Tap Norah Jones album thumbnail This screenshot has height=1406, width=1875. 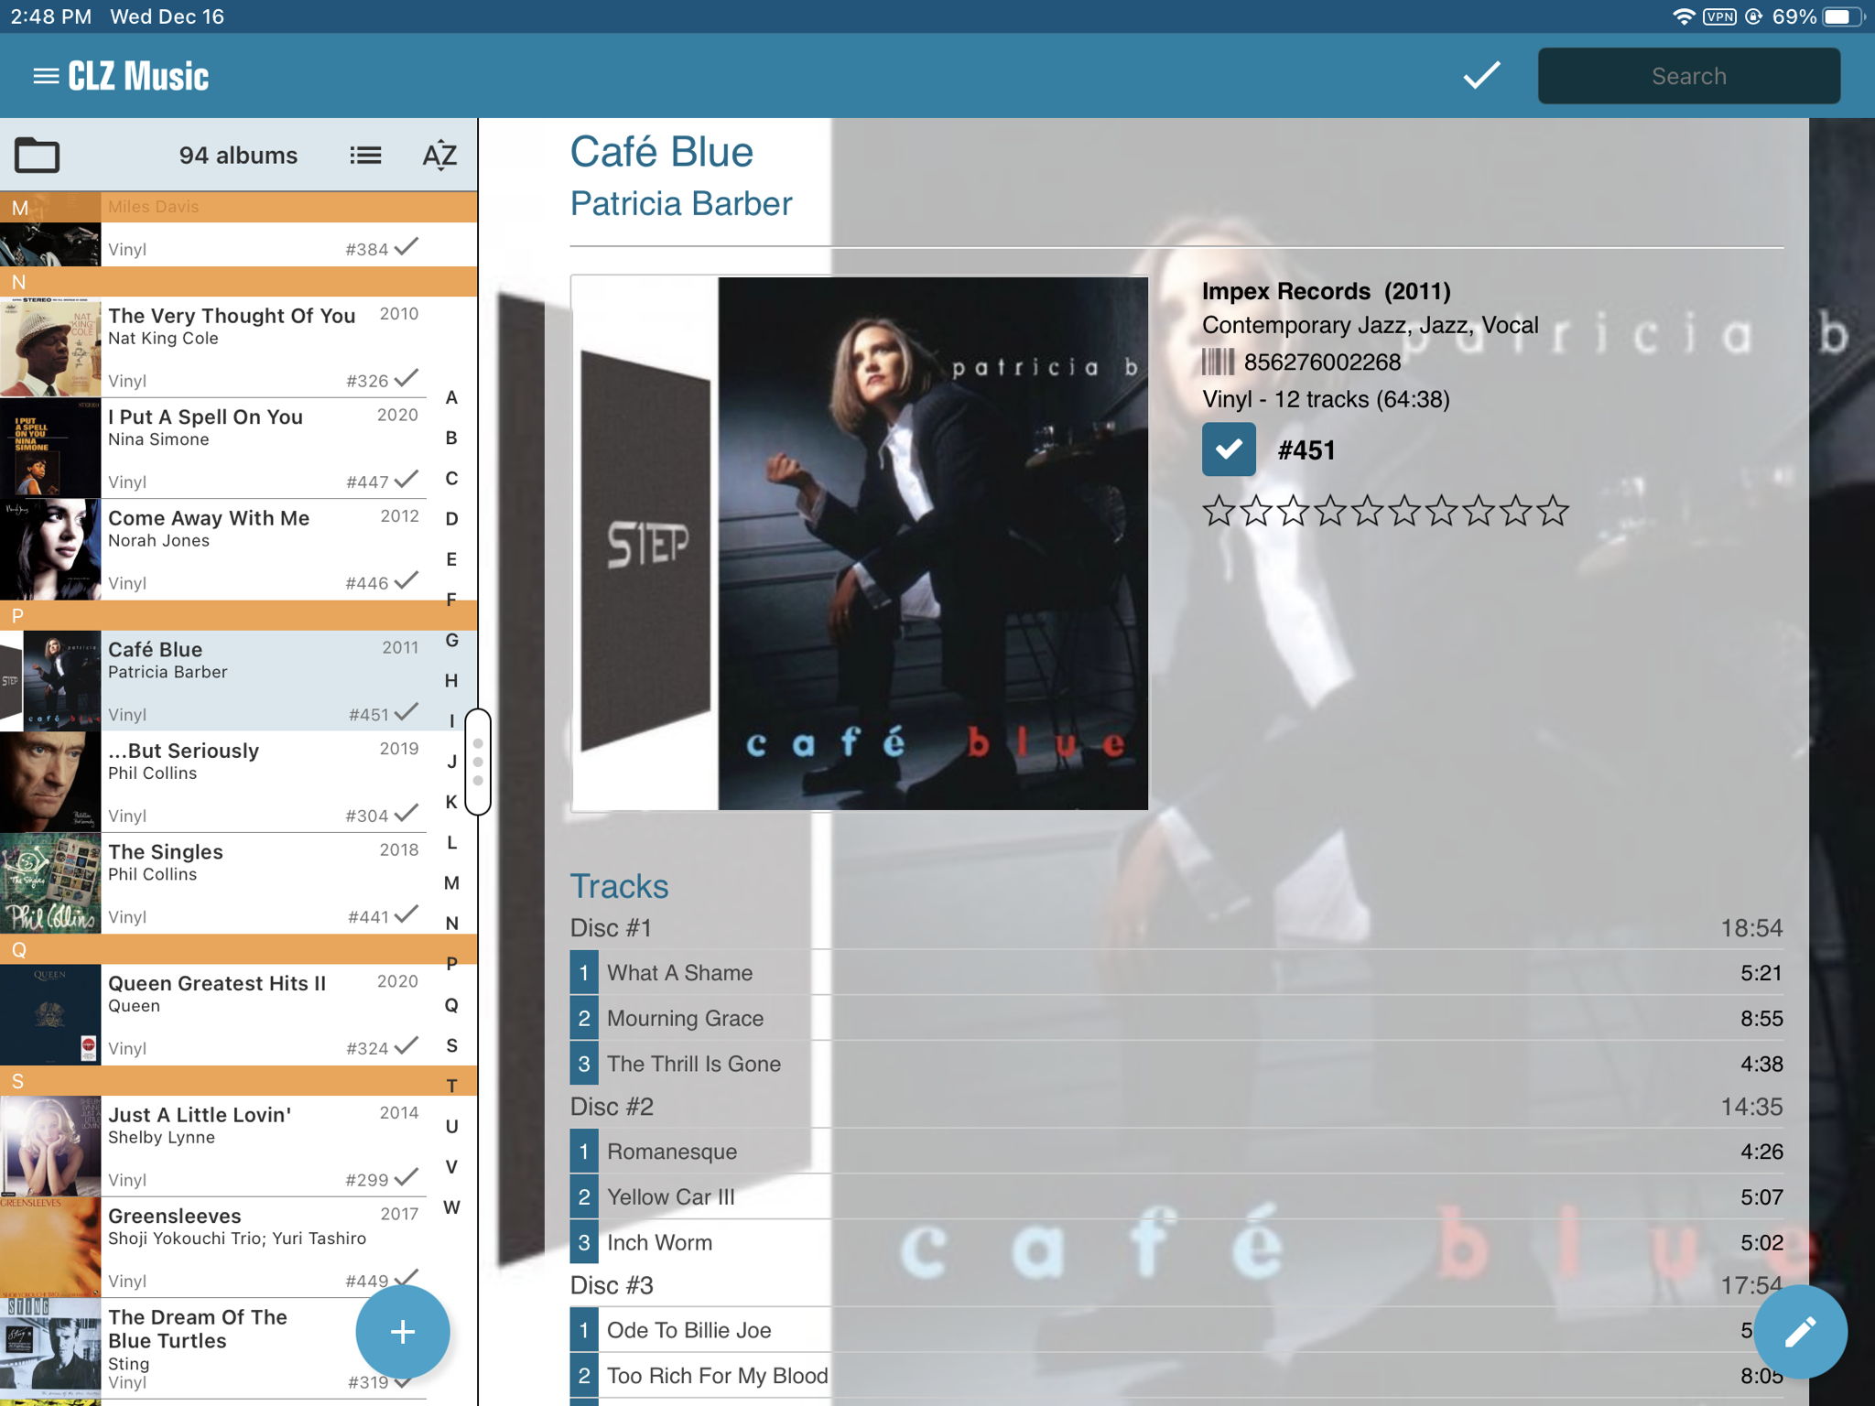50,549
